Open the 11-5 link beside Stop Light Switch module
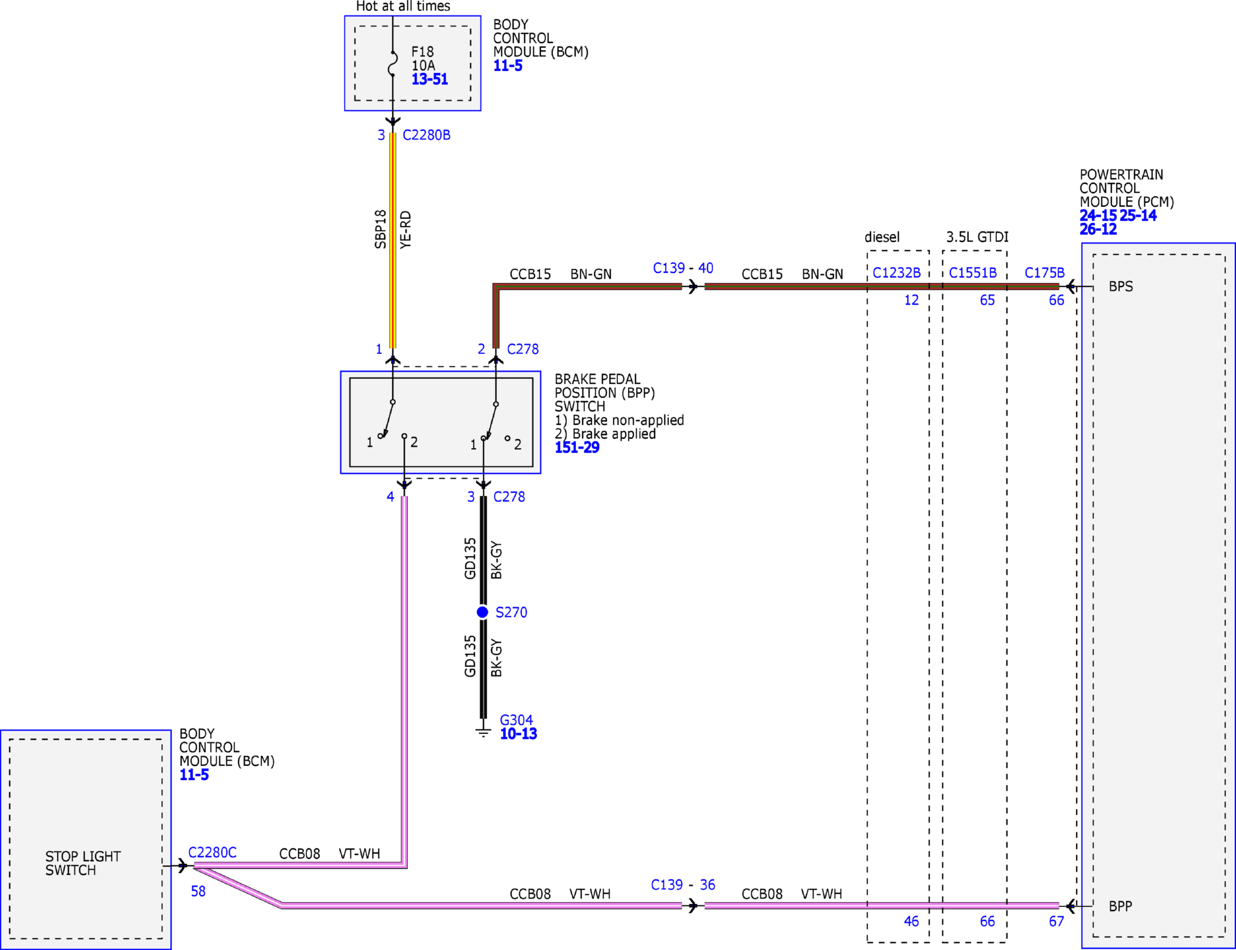 [194, 775]
